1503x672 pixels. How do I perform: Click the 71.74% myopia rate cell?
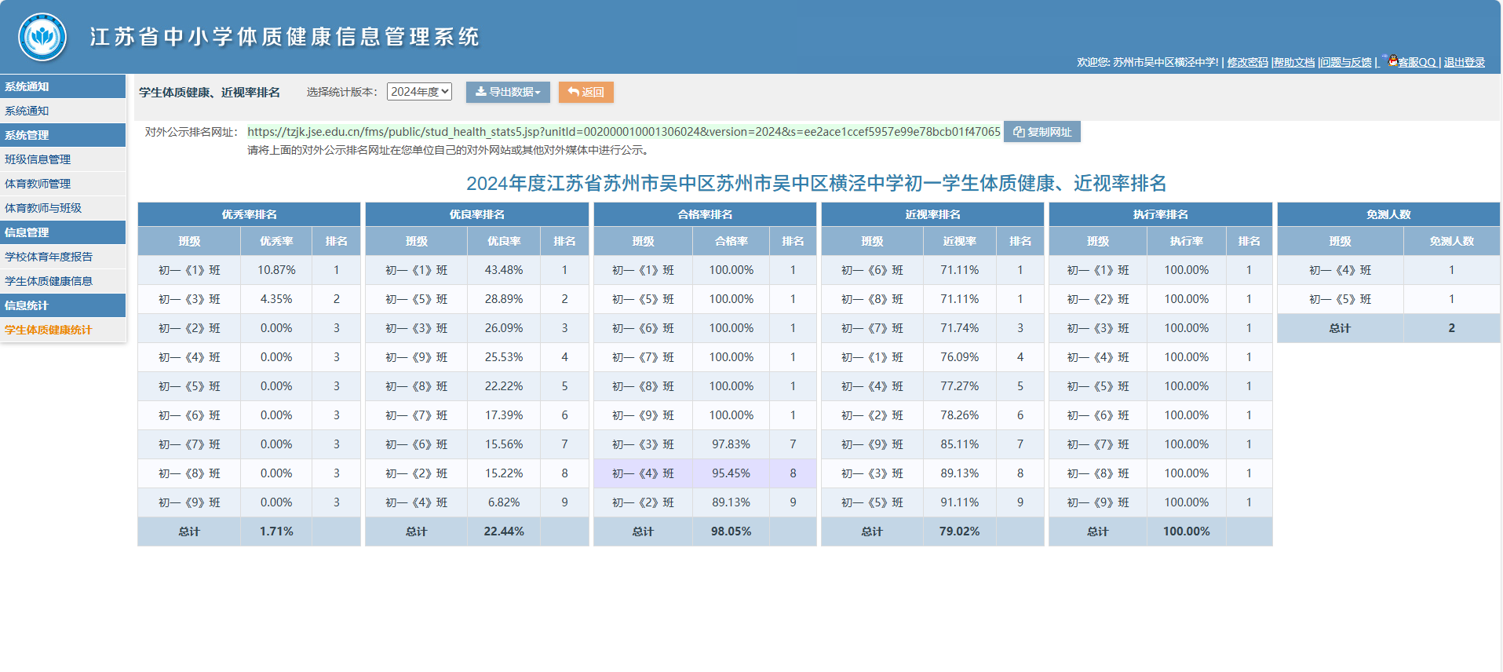[x=960, y=328]
